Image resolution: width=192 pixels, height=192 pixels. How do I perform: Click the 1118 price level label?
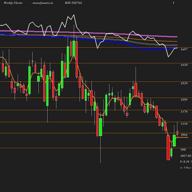coord(184,124)
